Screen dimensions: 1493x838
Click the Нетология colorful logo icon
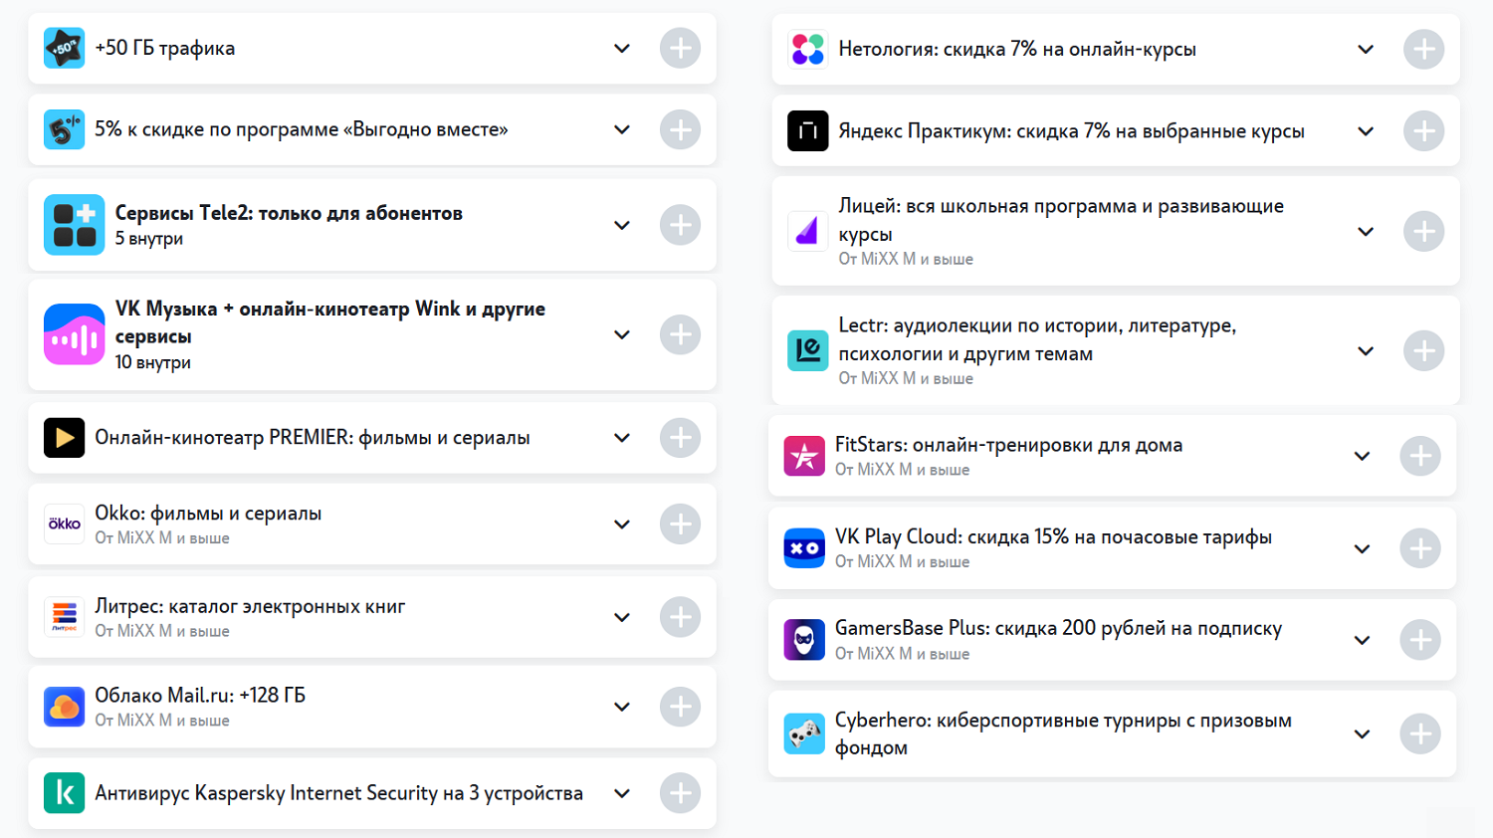tap(807, 49)
